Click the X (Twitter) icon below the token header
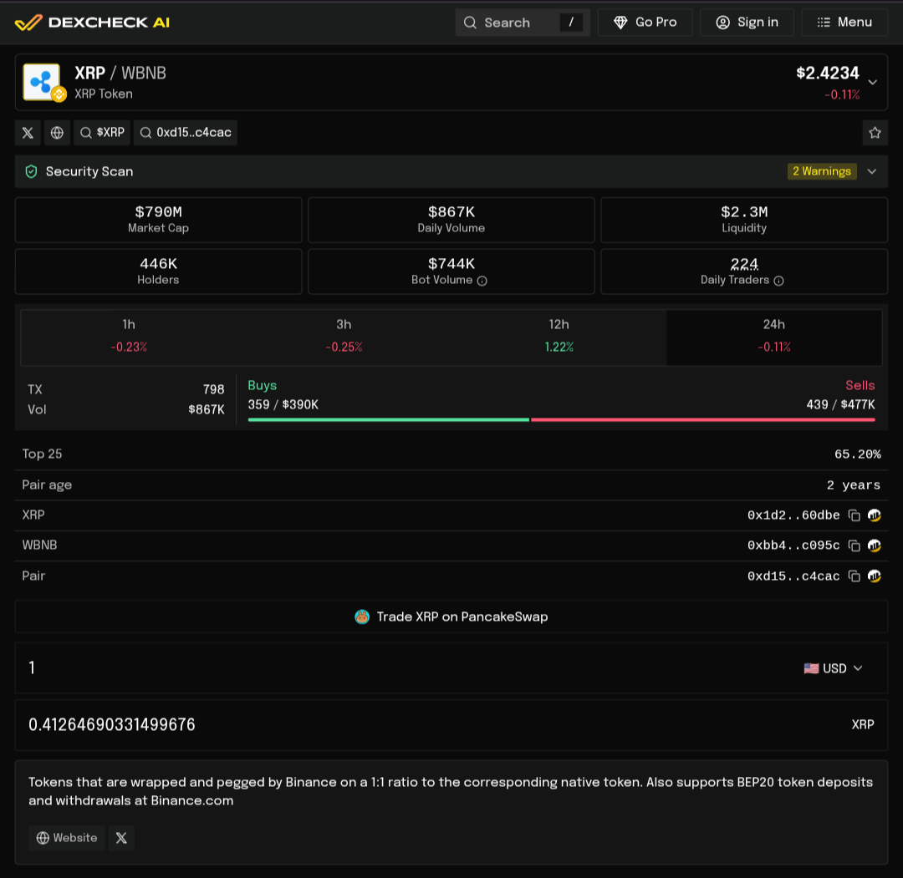This screenshot has height=878, width=903. pyautogui.click(x=28, y=133)
